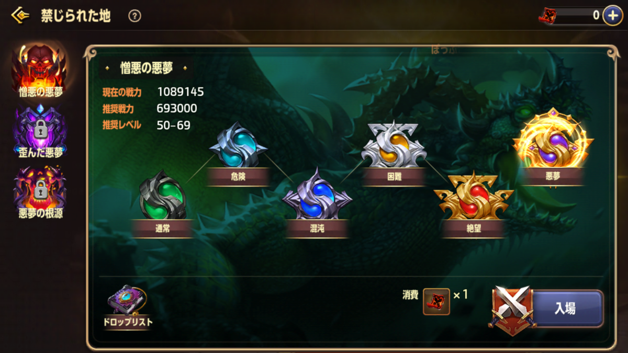Click the 入場 enter button
The image size is (628, 353).
coord(566,309)
